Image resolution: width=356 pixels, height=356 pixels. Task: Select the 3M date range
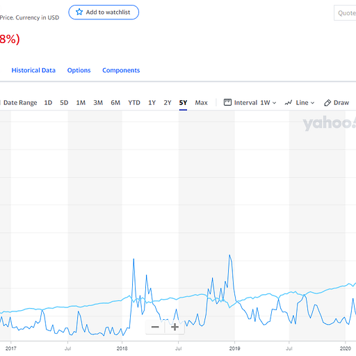pos(98,103)
